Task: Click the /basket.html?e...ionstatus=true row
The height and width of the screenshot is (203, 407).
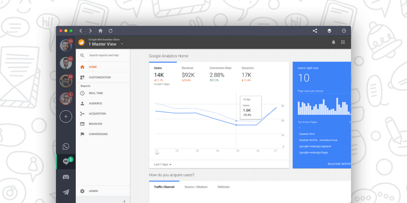Action: pos(318,140)
